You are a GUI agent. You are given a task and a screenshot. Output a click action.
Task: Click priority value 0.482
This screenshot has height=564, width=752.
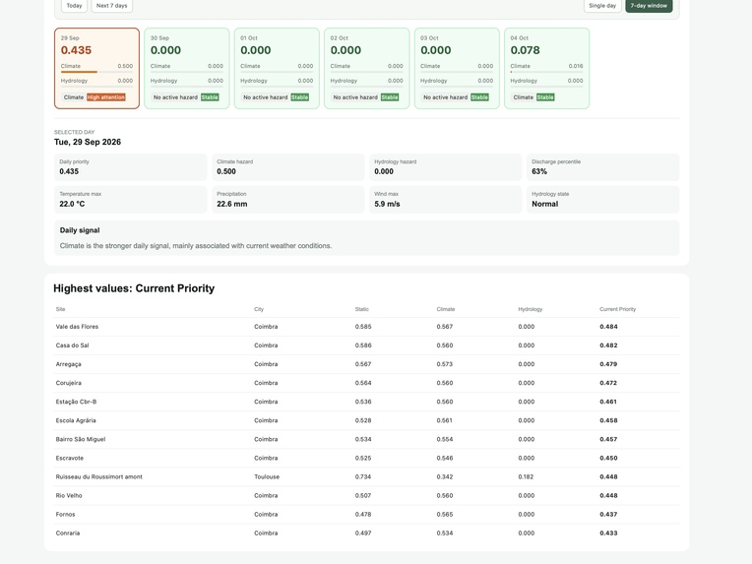click(x=608, y=345)
